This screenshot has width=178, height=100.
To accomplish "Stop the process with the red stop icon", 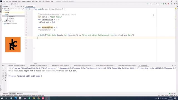I will click(x=169, y=4).
